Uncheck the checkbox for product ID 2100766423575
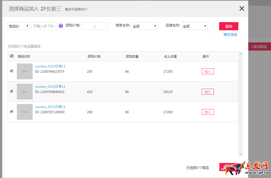Viewport: 271px width, 178px height. pos(11,71)
